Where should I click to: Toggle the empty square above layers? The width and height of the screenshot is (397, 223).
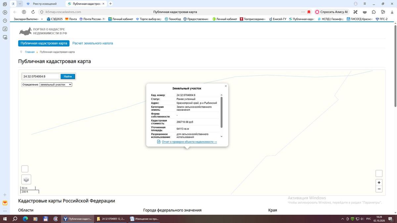pos(25,169)
